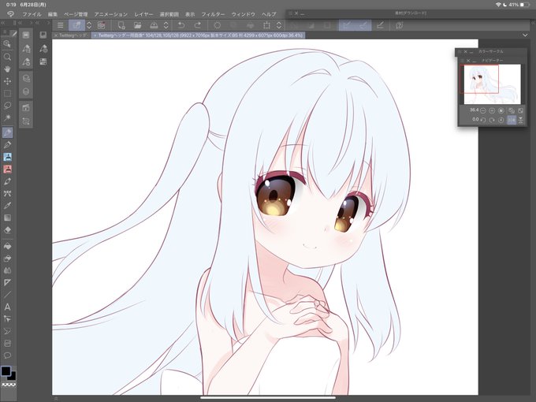Select the Gradient tool
The image size is (536, 402).
coord(7,218)
